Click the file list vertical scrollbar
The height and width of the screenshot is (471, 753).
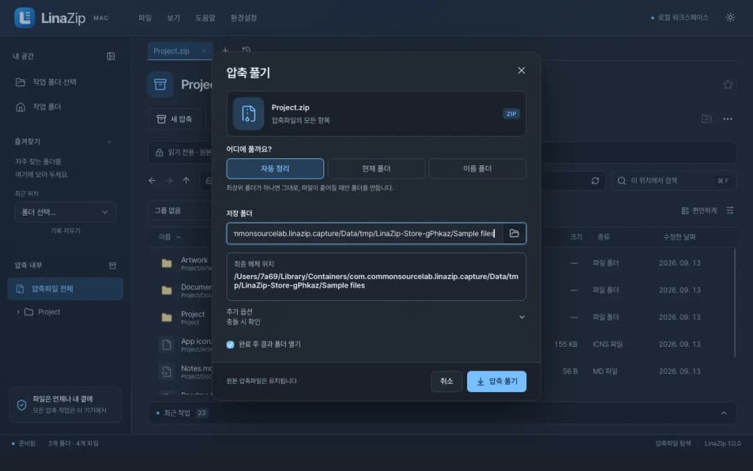coord(735,303)
